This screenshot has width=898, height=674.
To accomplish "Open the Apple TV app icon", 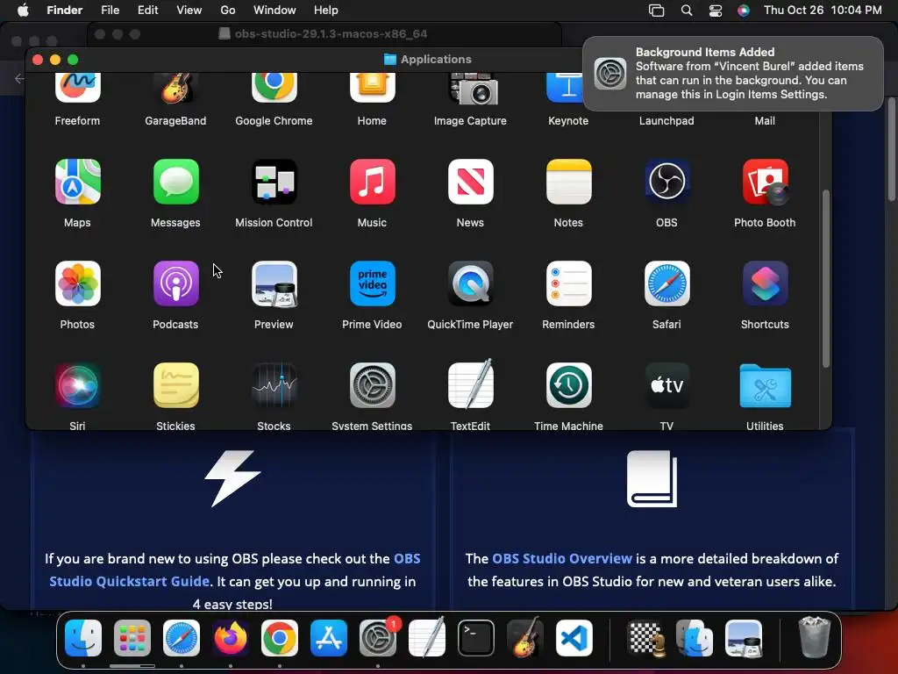I will pyautogui.click(x=666, y=385).
